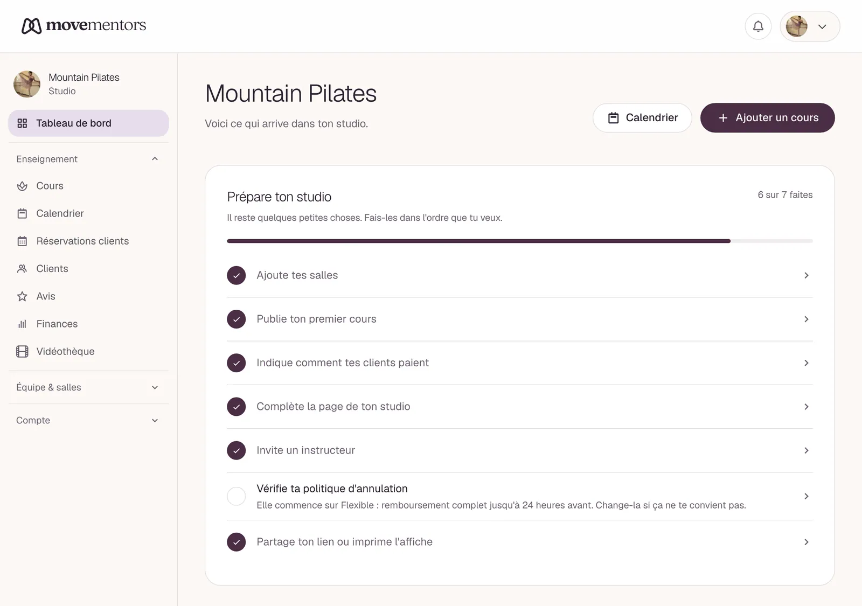Click the Avis star icon

pos(22,296)
